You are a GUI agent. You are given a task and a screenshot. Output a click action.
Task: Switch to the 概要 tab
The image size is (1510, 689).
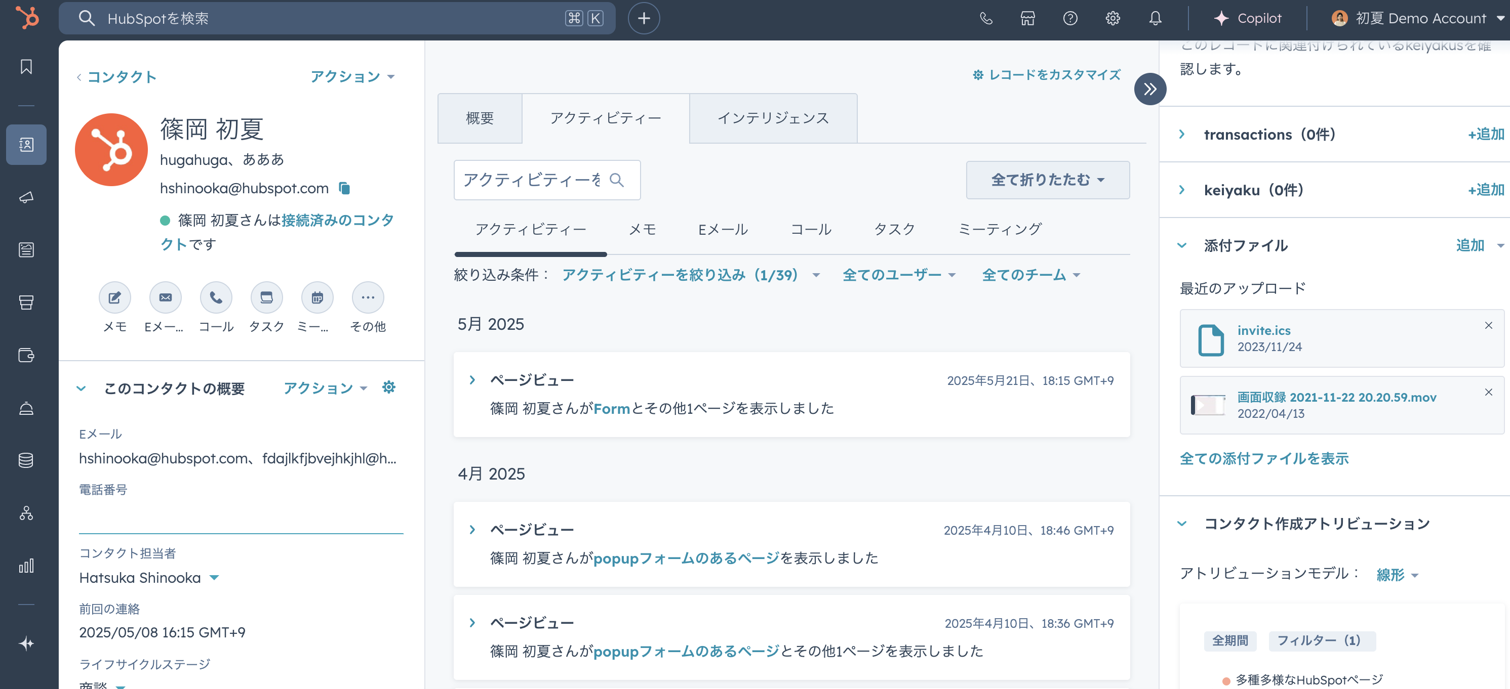click(480, 118)
